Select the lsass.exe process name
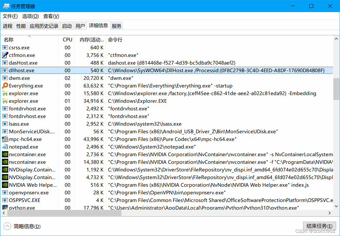 point(19,124)
